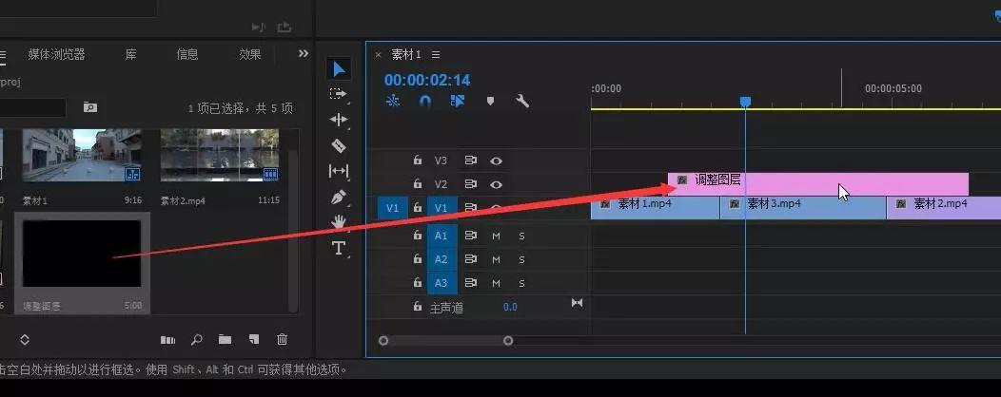Open timeline display settings wrench
1001x397 pixels.
click(x=522, y=101)
